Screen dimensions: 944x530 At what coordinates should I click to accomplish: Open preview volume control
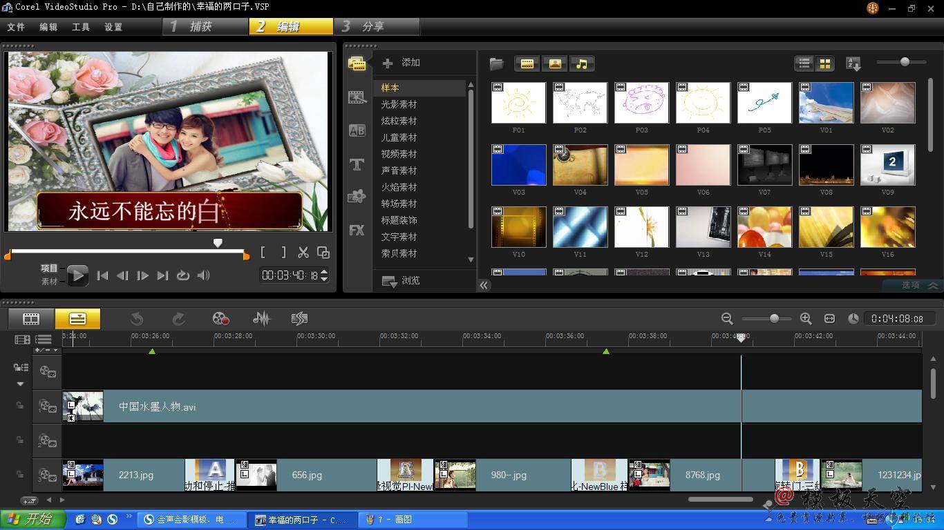click(203, 275)
